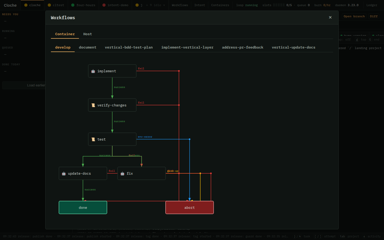
Task: Show the implement-vertical-layer workflow
Action: point(187,47)
